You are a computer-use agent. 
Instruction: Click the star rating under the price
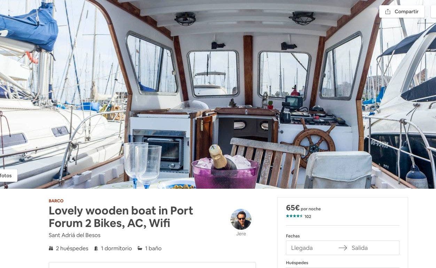(x=294, y=216)
